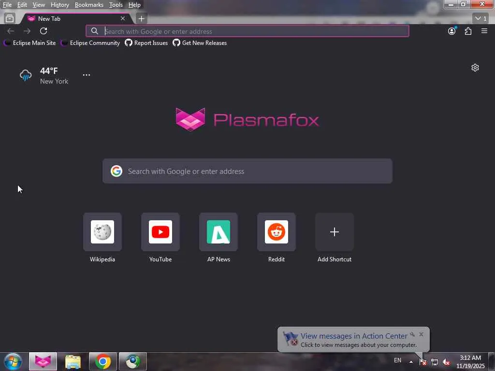Open the Eclipse Main Site bookmark

coord(29,43)
